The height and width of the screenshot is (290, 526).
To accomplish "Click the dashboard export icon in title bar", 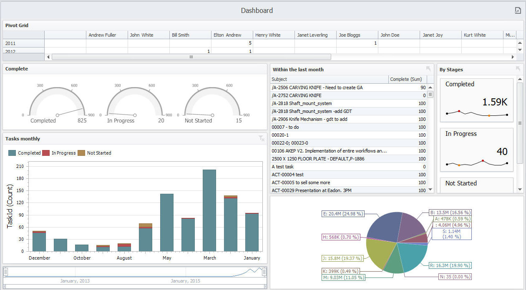I will [518, 10].
